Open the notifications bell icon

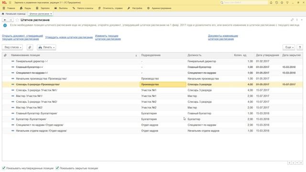point(271,2)
